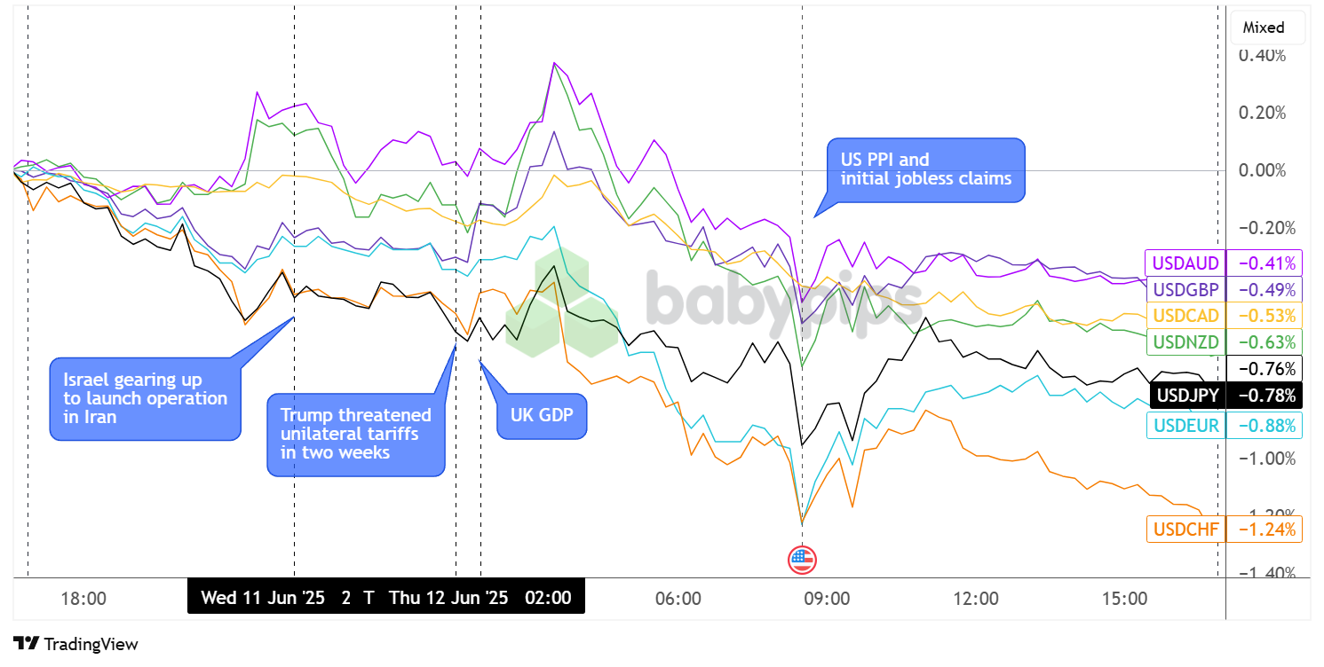
Task: Select the 'UK GDP' annotation callout
Action: tap(542, 415)
